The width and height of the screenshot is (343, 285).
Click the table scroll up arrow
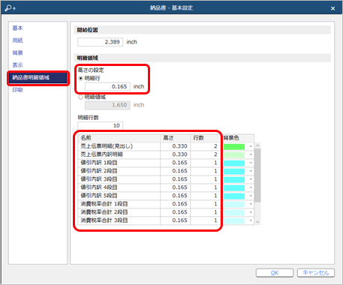click(x=257, y=145)
